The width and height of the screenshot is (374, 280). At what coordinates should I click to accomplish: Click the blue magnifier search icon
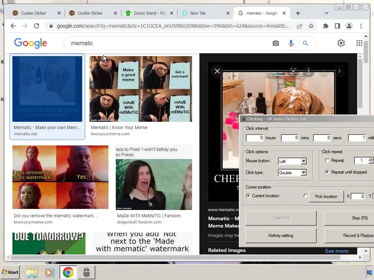click(x=306, y=43)
